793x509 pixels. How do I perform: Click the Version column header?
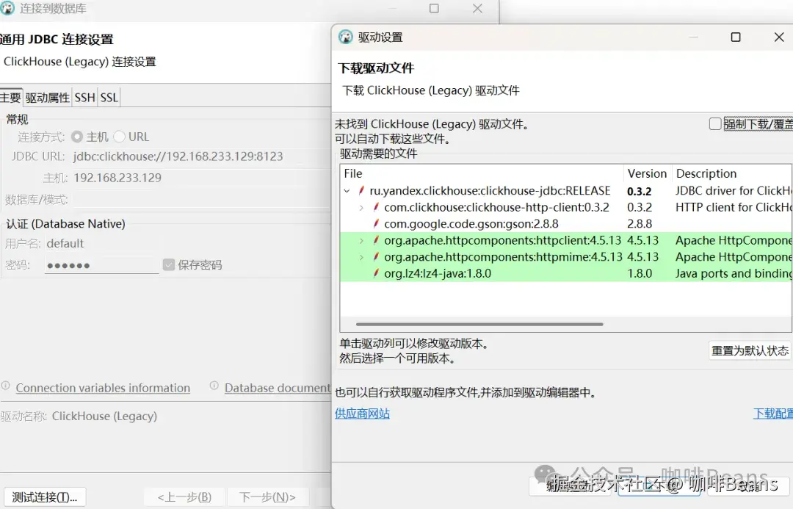tap(648, 173)
